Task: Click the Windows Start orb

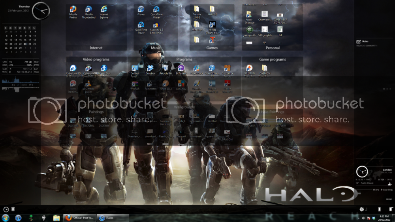Action: click(6, 218)
